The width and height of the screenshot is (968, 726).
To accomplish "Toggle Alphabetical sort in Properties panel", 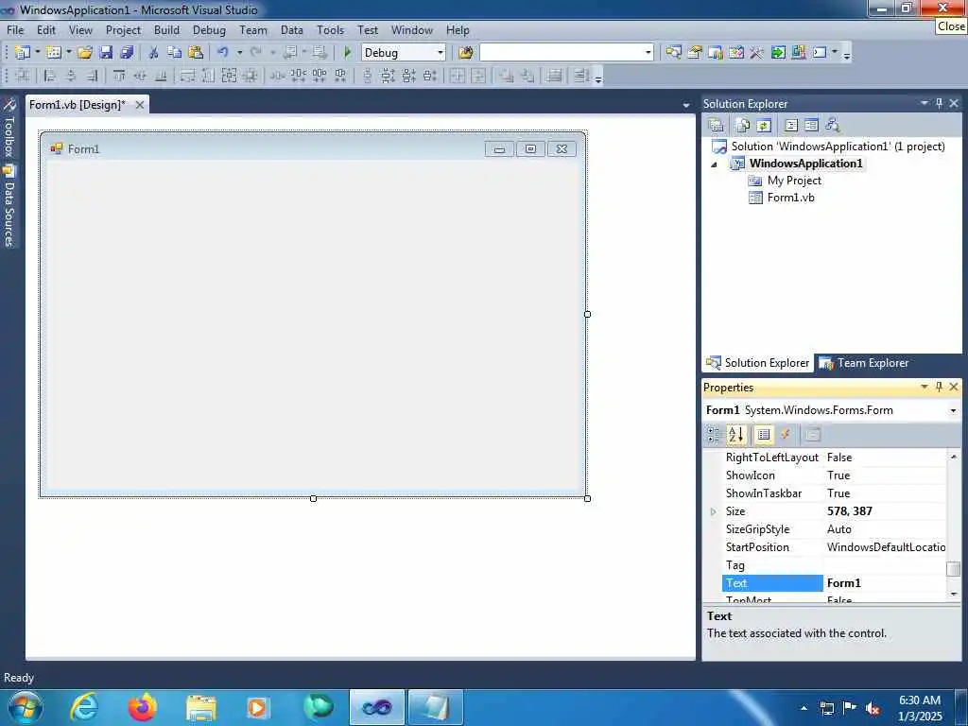I will [735, 435].
